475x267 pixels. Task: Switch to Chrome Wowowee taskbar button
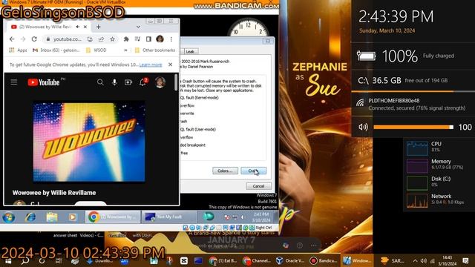tap(113, 217)
